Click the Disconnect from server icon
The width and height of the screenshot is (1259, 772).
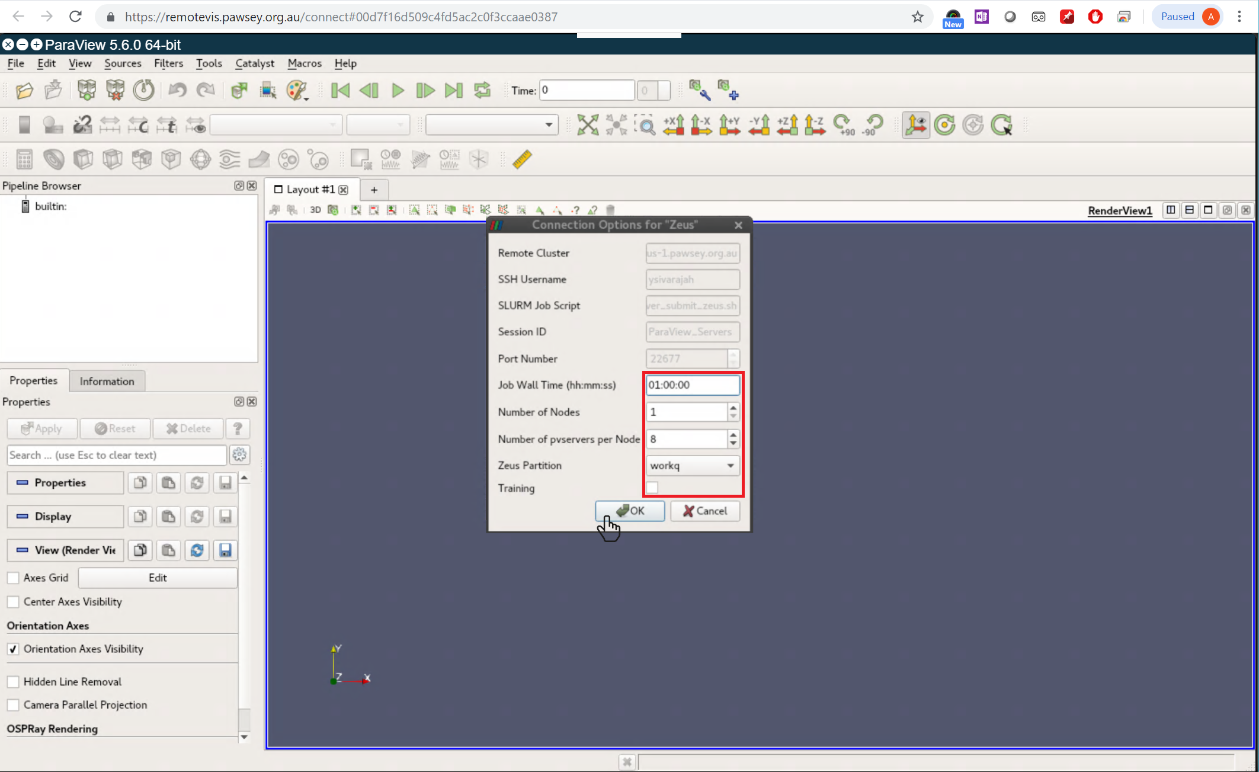tap(115, 91)
